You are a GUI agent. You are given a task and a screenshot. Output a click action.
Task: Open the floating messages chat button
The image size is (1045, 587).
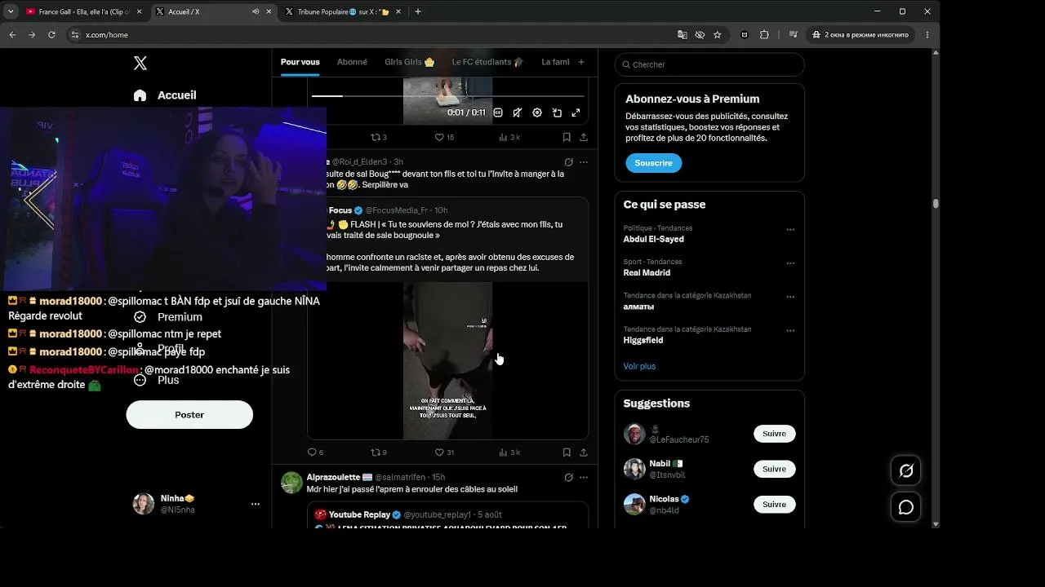(906, 507)
